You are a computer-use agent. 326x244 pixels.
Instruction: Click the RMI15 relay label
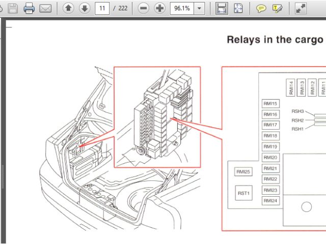click(270, 104)
